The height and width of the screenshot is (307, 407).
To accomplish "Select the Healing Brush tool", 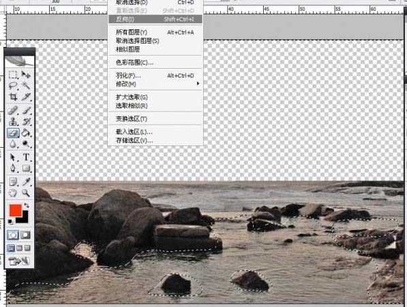I will tap(13, 110).
